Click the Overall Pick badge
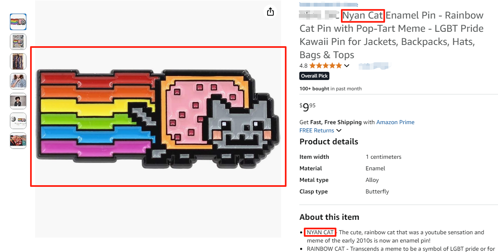 pyautogui.click(x=314, y=76)
